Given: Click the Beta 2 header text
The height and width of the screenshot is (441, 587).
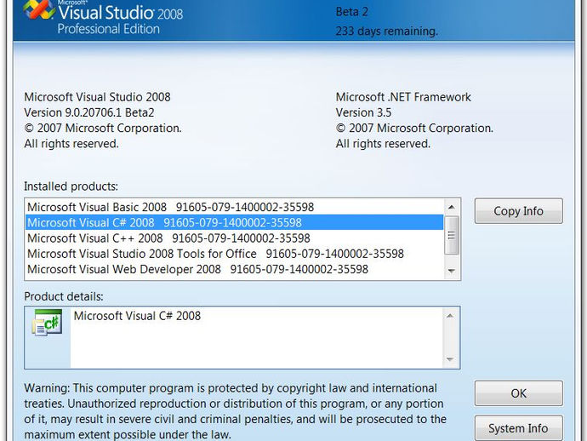Looking at the screenshot, I should click(x=352, y=12).
